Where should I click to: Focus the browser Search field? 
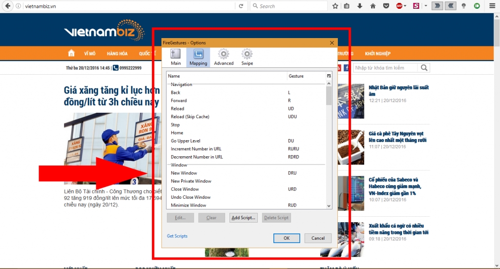(289, 6)
